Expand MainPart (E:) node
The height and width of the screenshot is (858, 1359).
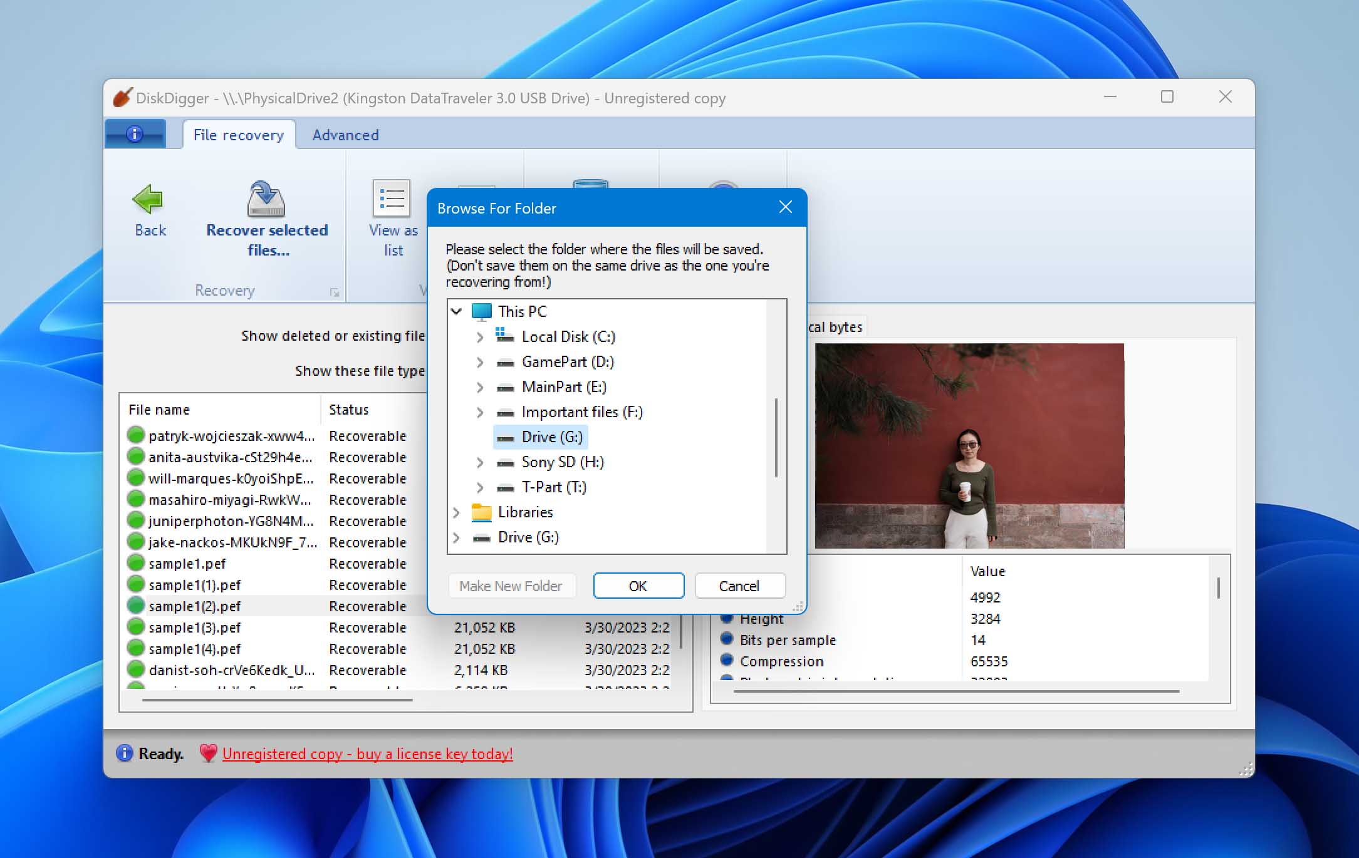click(x=480, y=387)
